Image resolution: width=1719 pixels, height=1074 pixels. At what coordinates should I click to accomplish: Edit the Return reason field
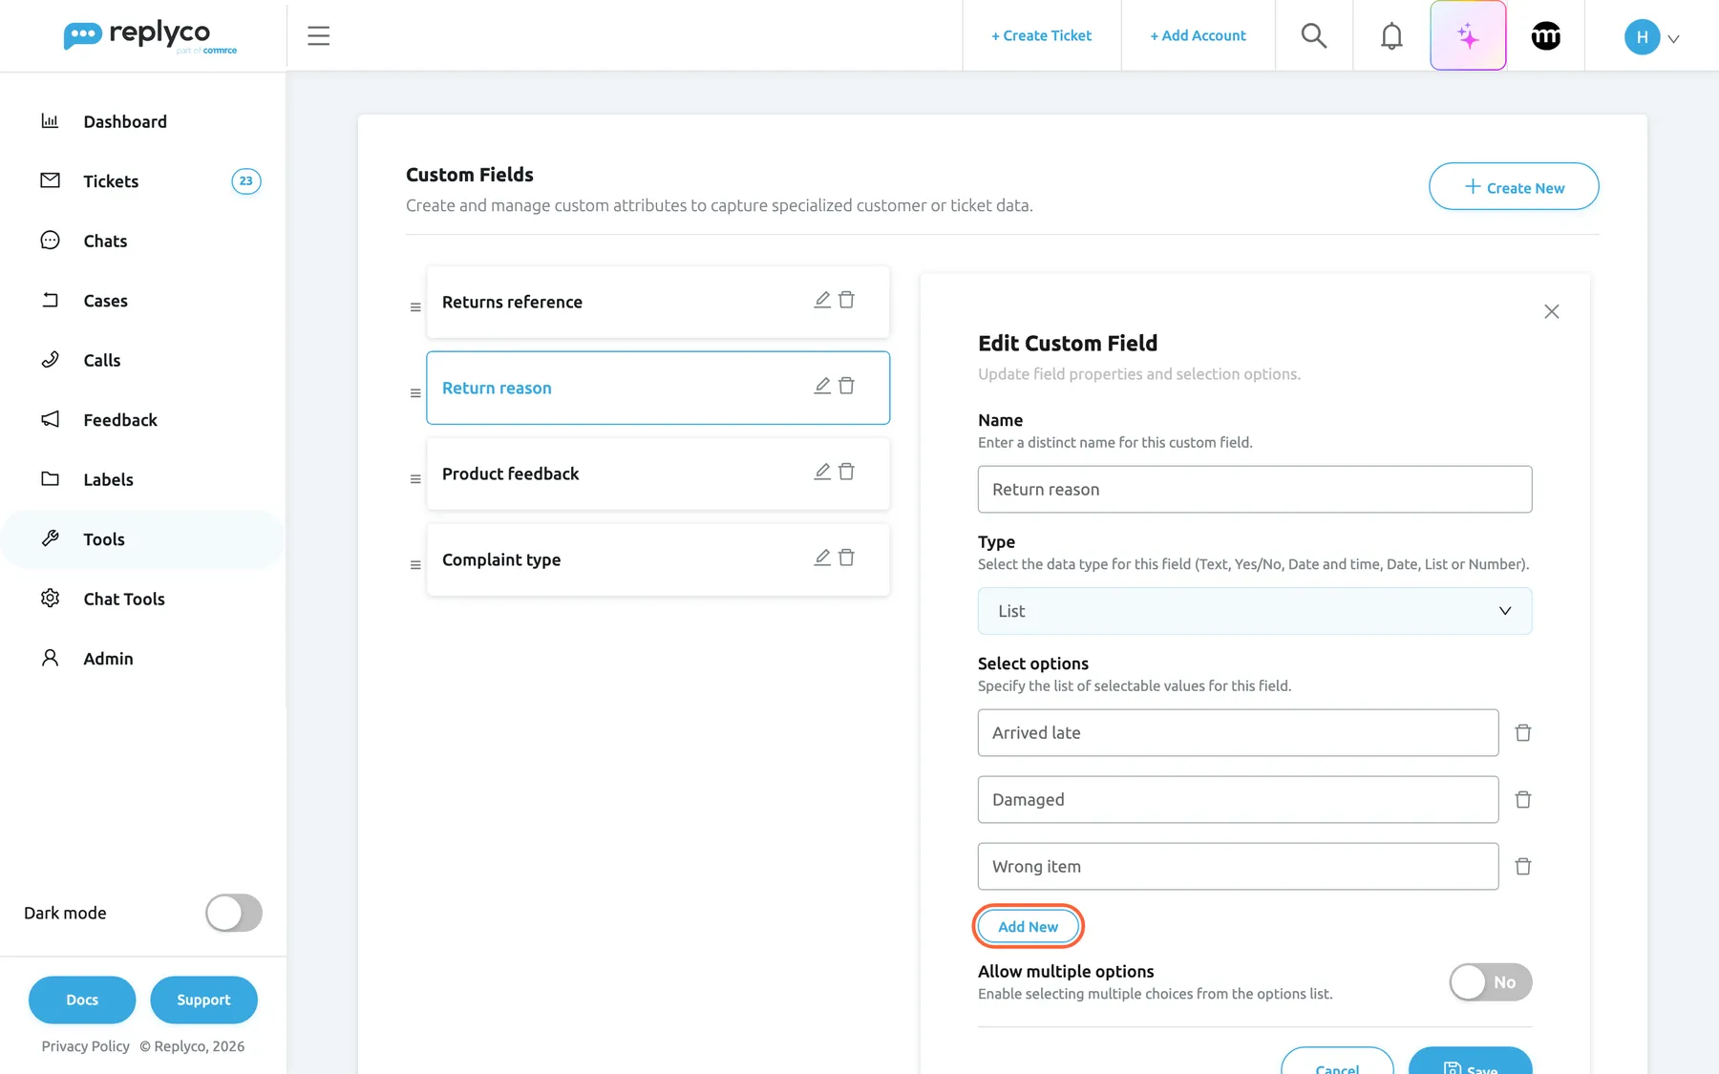pos(822,386)
